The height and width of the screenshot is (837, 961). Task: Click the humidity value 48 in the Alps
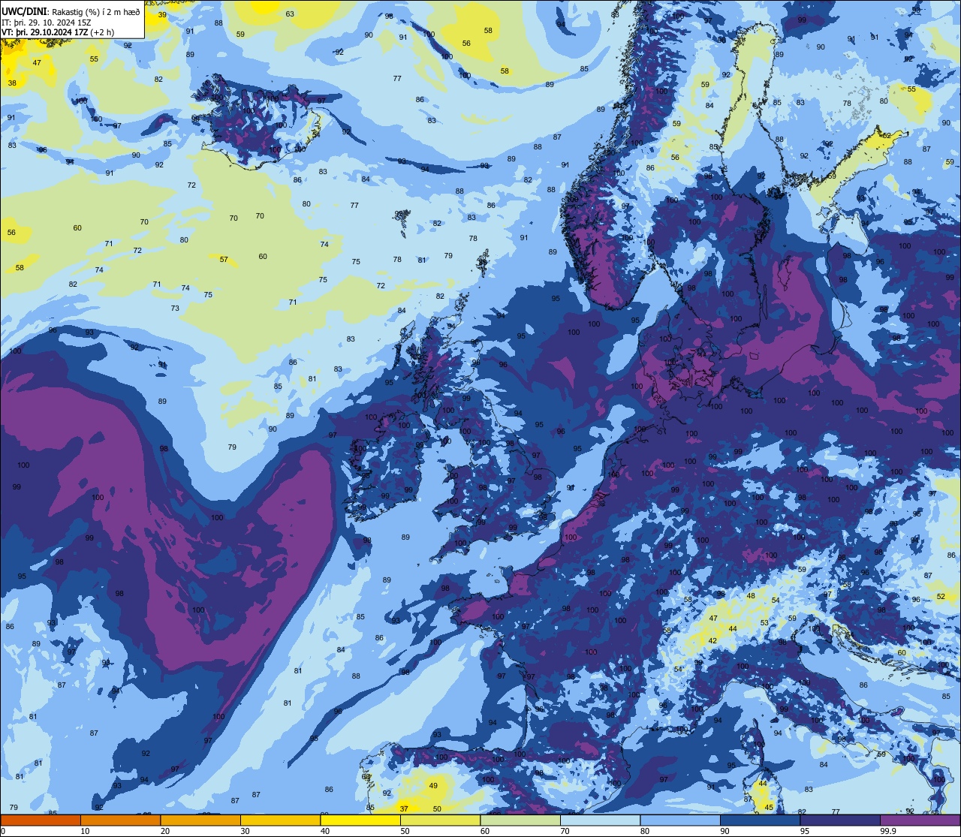tap(751, 595)
